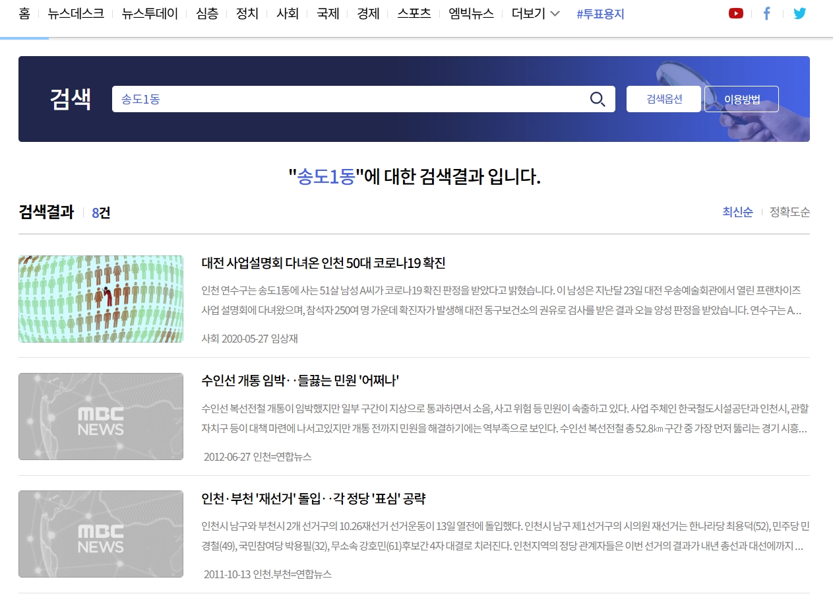The image size is (833, 600).
Task: Click the 이용방법 button
Action: pyautogui.click(x=741, y=99)
